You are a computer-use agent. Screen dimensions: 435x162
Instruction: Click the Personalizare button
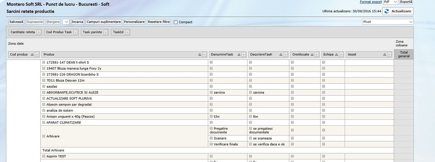134,22
